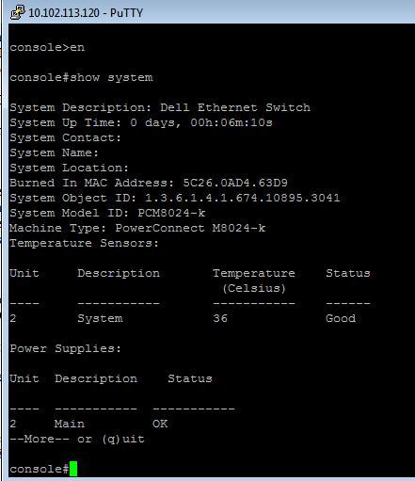Select the MAC address 5C26.0AD4.63D9
The height and width of the screenshot is (481, 415).
(235, 183)
